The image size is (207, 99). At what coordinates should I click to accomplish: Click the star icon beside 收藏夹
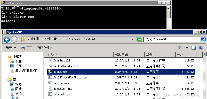pyautogui.click(x=9, y=57)
